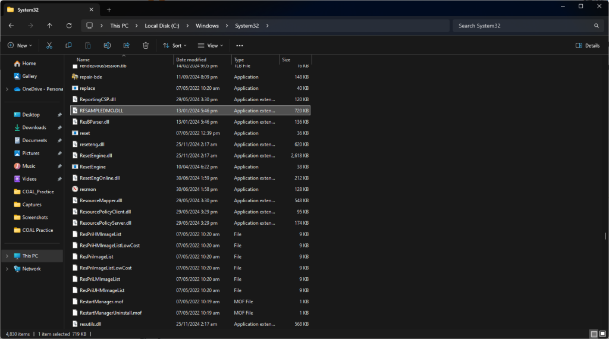Screen dimensions: 609x339
Task: Refresh the System32 folder view
Action: pyautogui.click(x=69, y=26)
